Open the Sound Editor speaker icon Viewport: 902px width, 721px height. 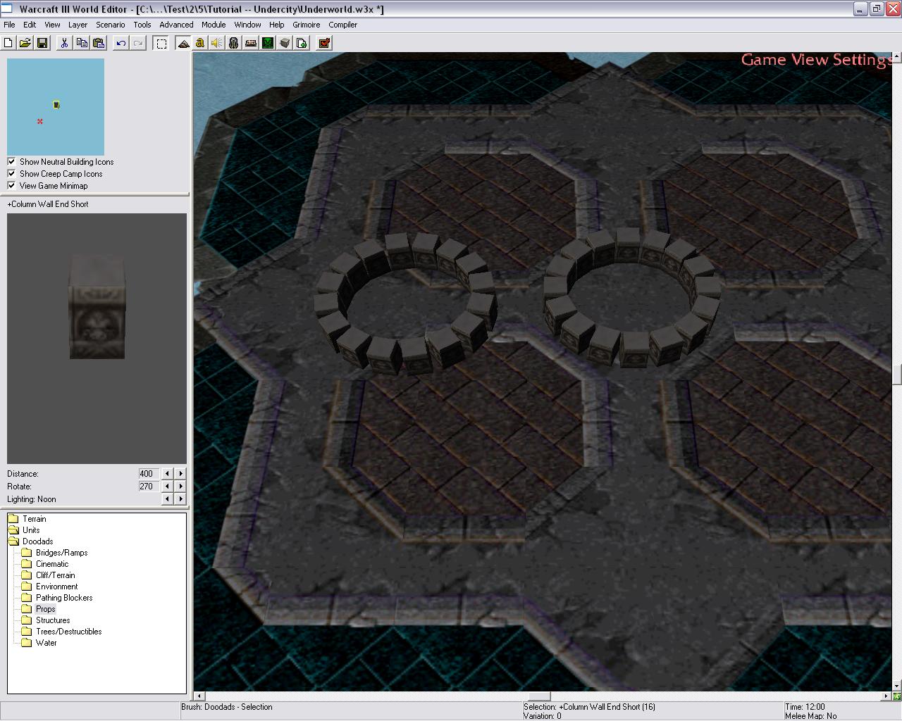tap(217, 43)
